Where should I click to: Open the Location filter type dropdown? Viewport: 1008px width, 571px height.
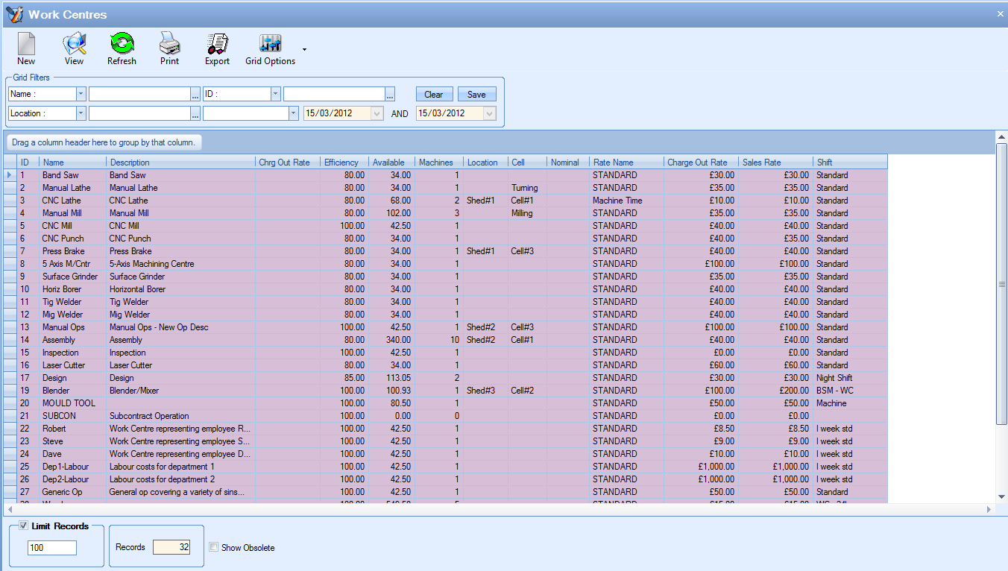click(x=81, y=113)
